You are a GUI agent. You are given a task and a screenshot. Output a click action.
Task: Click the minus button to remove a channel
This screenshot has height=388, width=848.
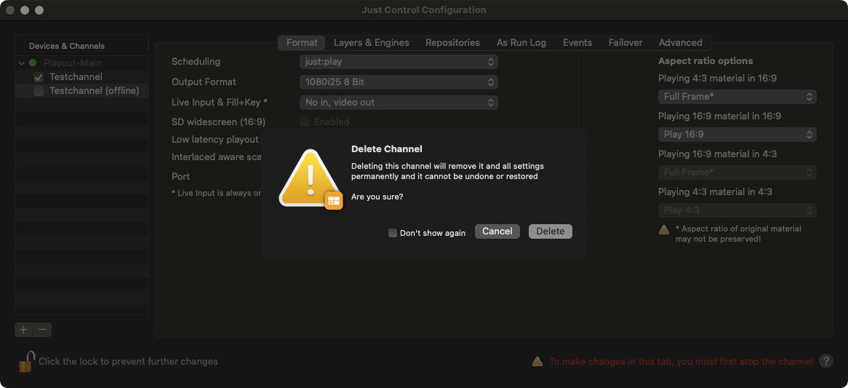(x=43, y=330)
